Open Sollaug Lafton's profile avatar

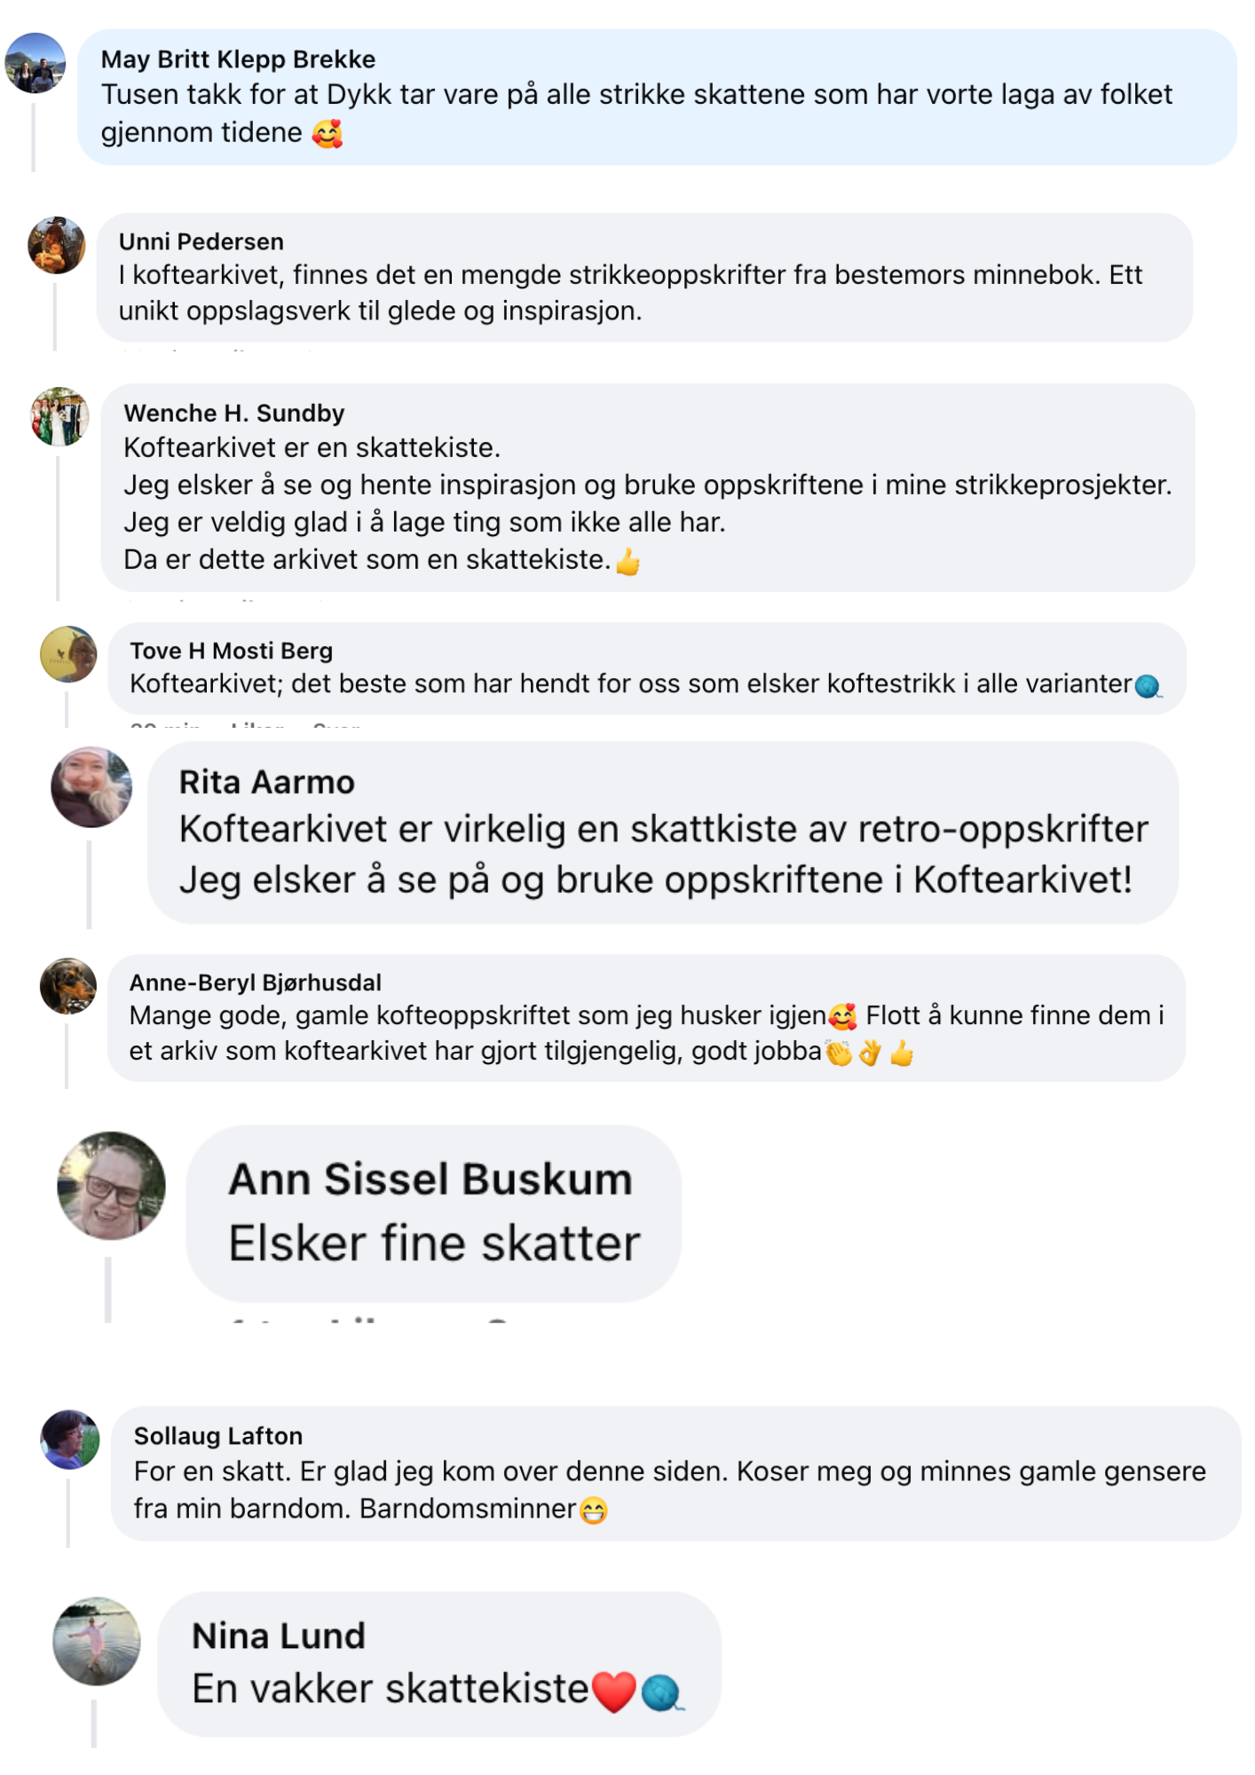(70, 1440)
